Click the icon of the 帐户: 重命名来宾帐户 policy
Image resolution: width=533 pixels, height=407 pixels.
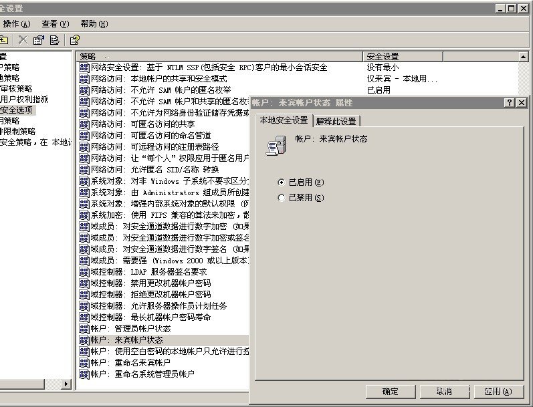click(84, 362)
